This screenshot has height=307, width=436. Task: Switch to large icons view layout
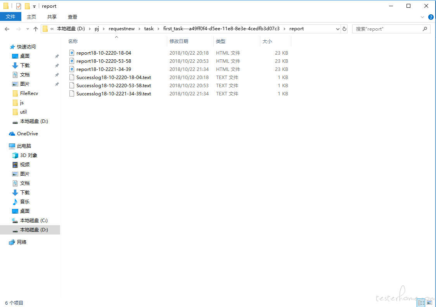click(429, 303)
